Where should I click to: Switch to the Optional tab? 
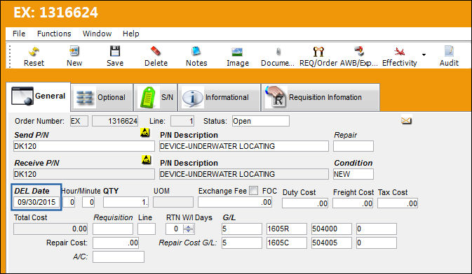point(102,97)
